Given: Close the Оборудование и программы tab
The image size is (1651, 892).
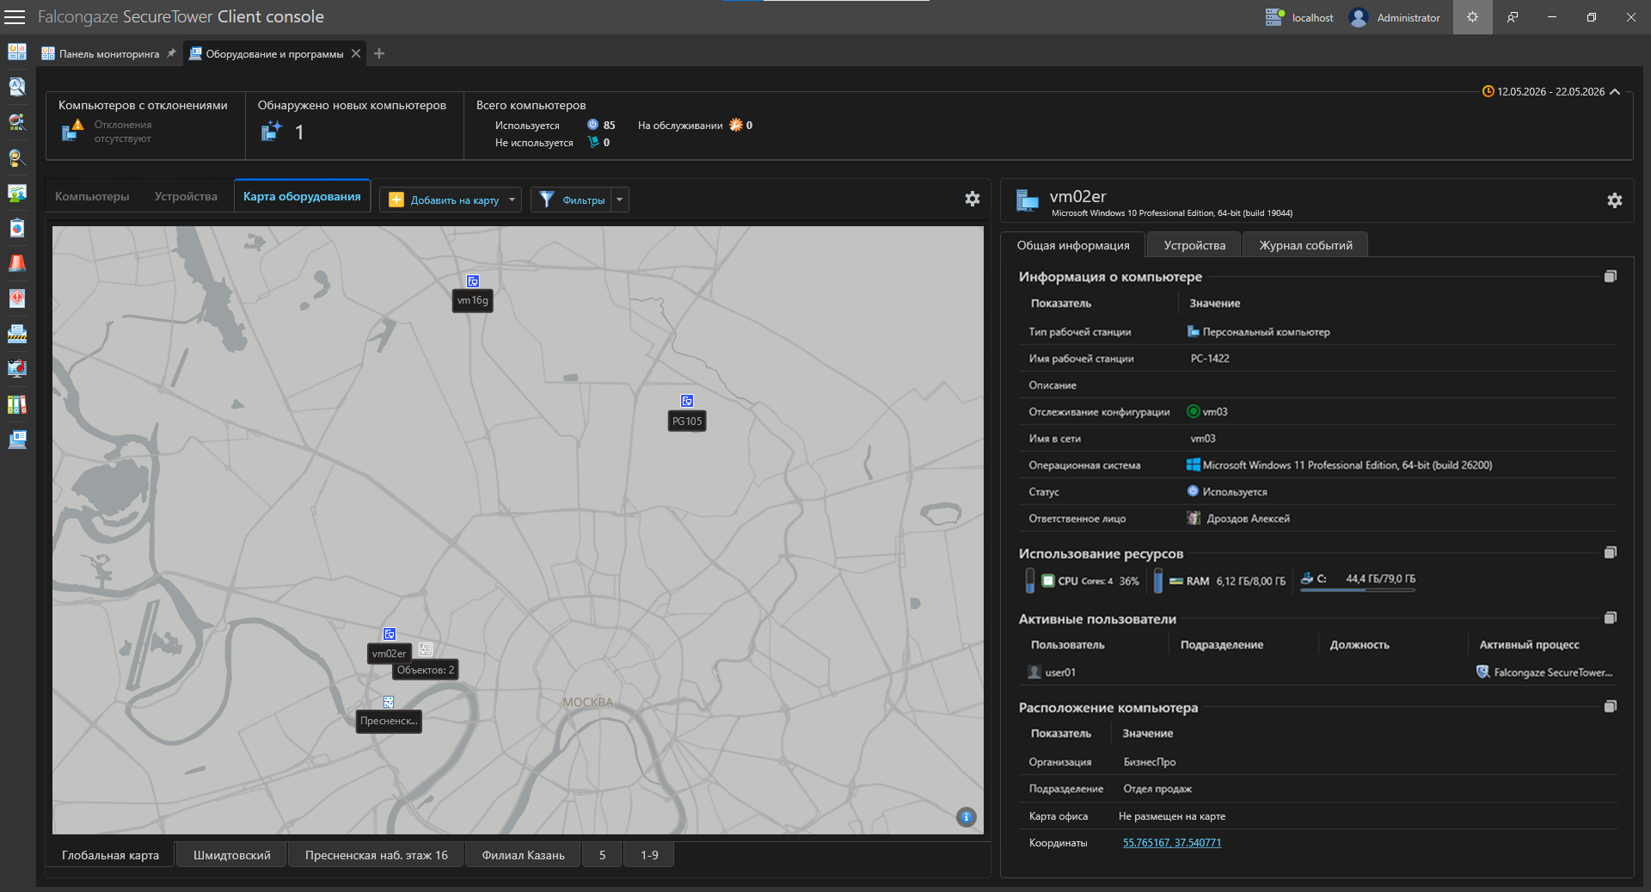Looking at the screenshot, I should click(x=356, y=53).
